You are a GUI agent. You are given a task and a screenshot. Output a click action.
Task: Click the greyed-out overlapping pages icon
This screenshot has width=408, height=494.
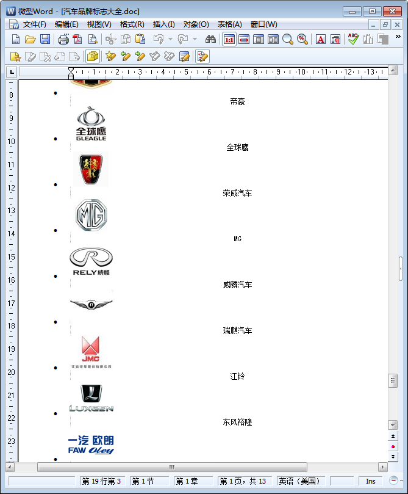[383, 39]
